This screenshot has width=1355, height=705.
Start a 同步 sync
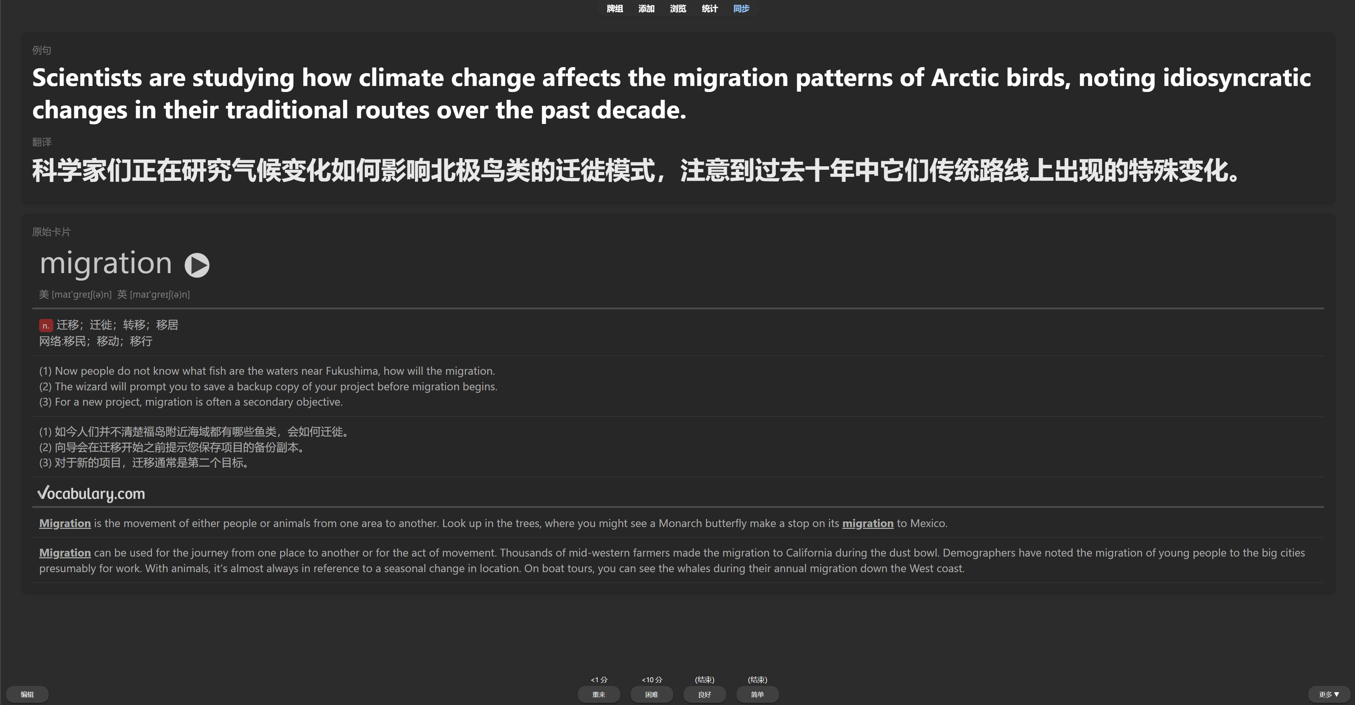[x=741, y=9]
